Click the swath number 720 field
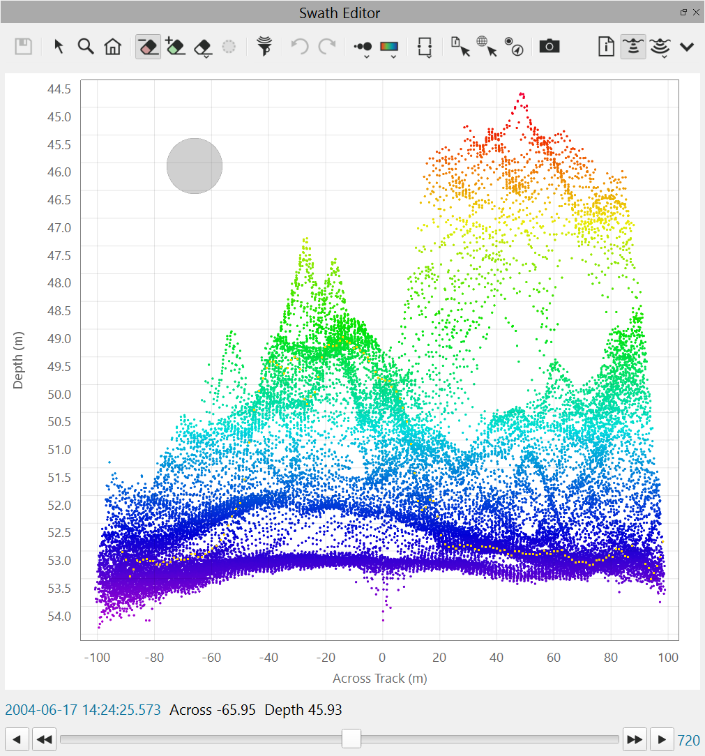The width and height of the screenshot is (705, 756). 689,740
